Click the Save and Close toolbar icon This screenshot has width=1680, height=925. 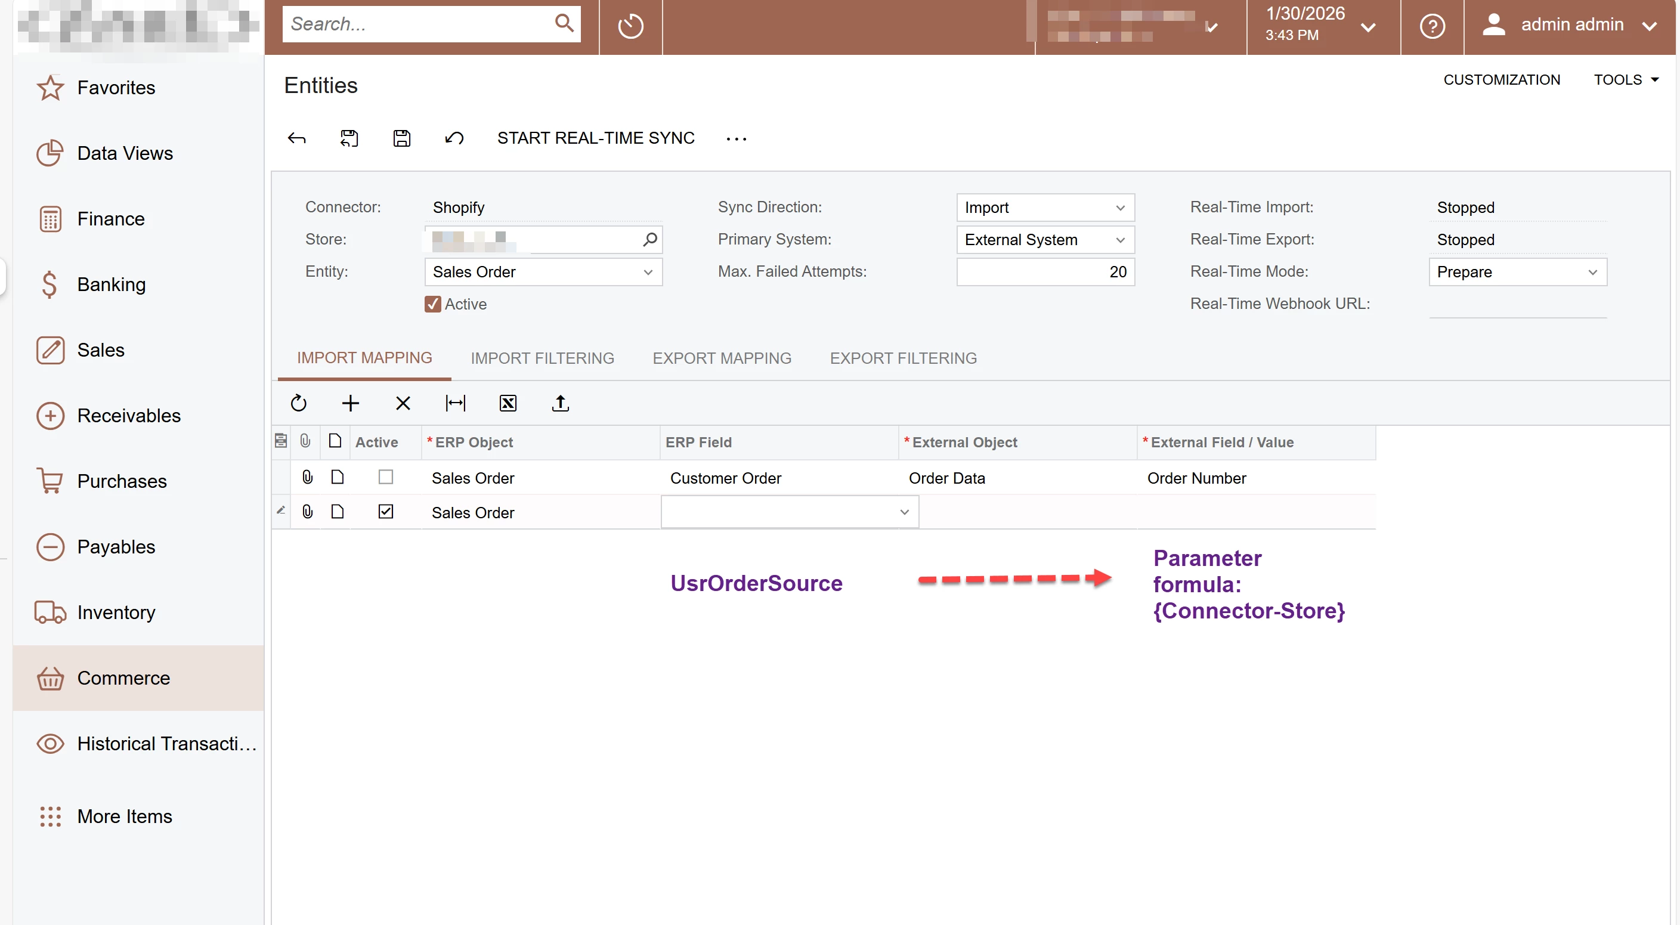coord(349,138)
